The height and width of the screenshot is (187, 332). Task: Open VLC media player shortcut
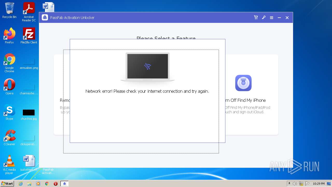point(9,165)
